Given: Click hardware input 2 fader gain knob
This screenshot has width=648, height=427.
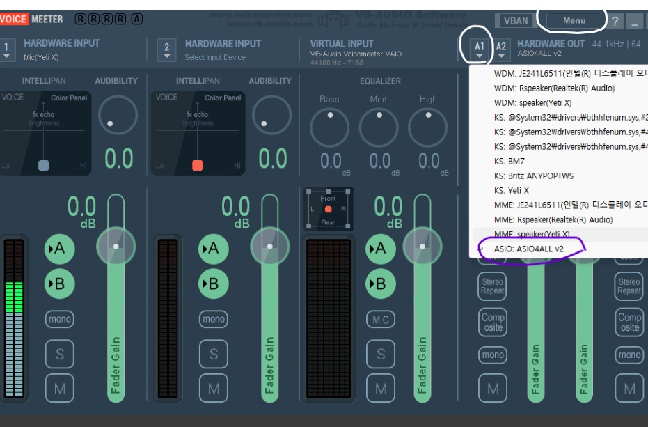Looking at the screenshot, I should 270,246.
